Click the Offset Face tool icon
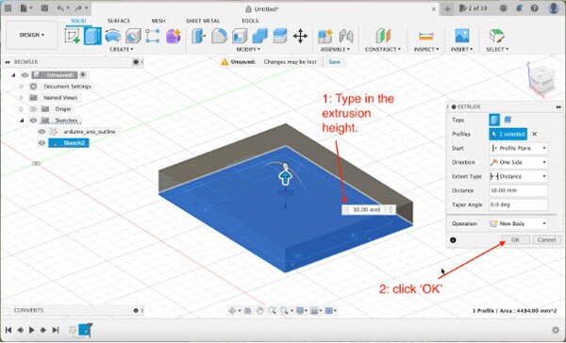 [280, 36]
